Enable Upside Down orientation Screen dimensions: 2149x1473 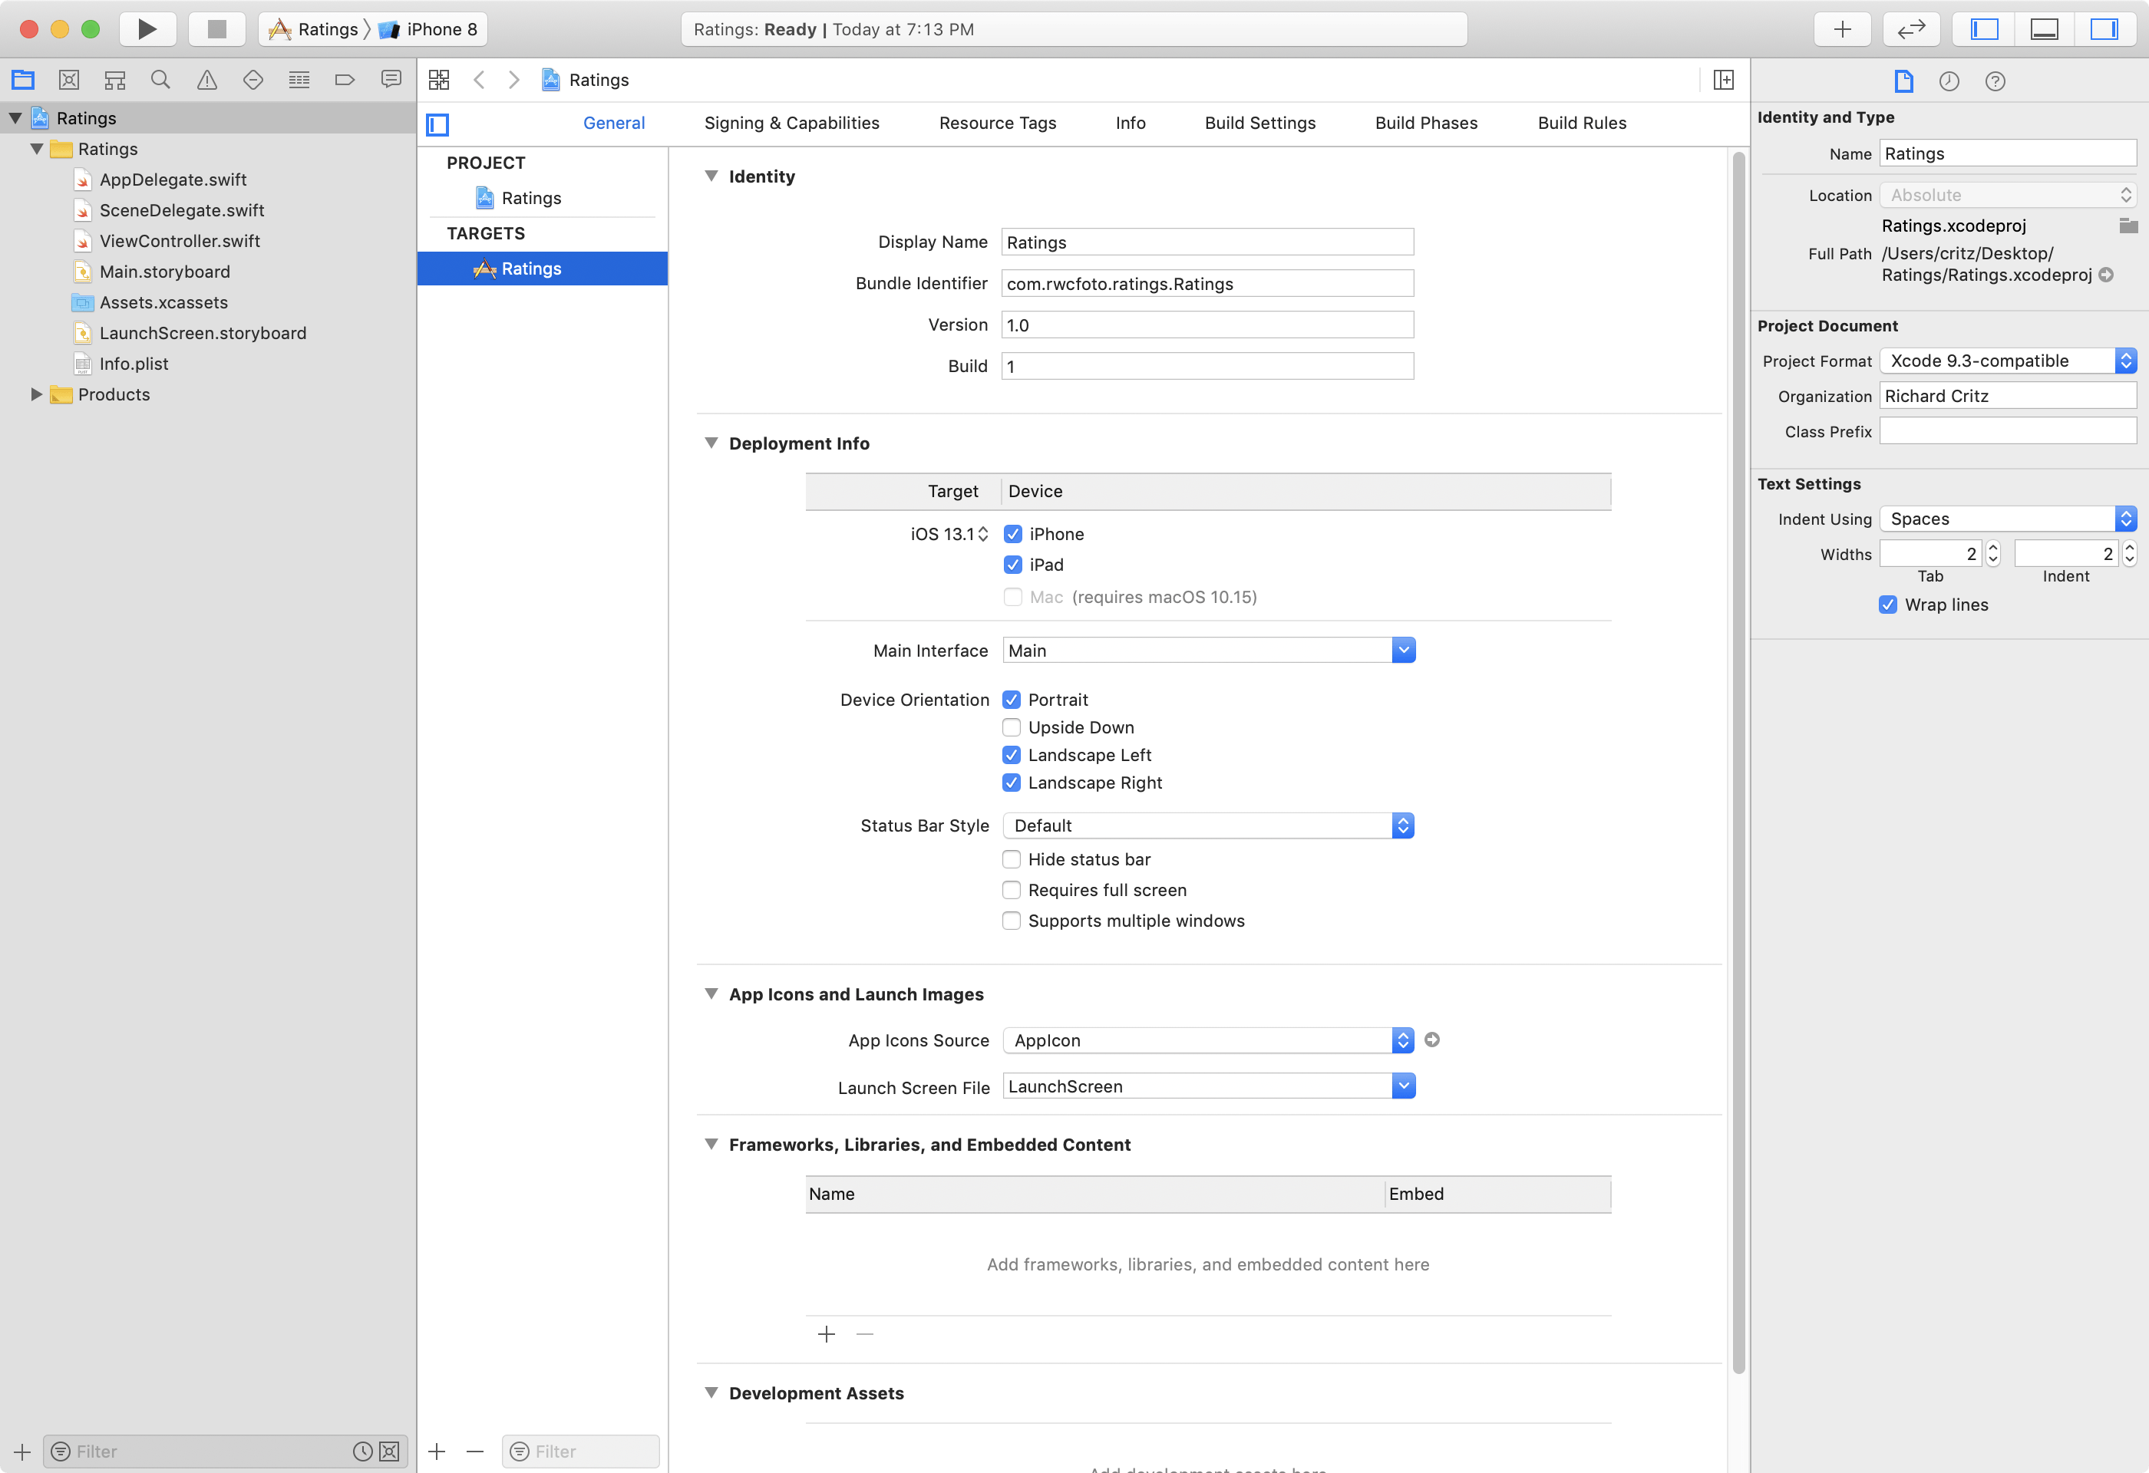[x=1012, y=727]
